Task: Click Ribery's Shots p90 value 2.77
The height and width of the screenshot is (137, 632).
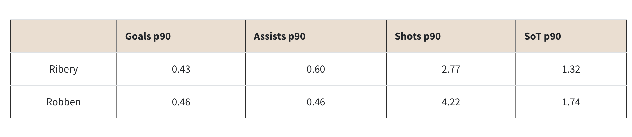Action: pyautogui.click(x=451, y=69)
